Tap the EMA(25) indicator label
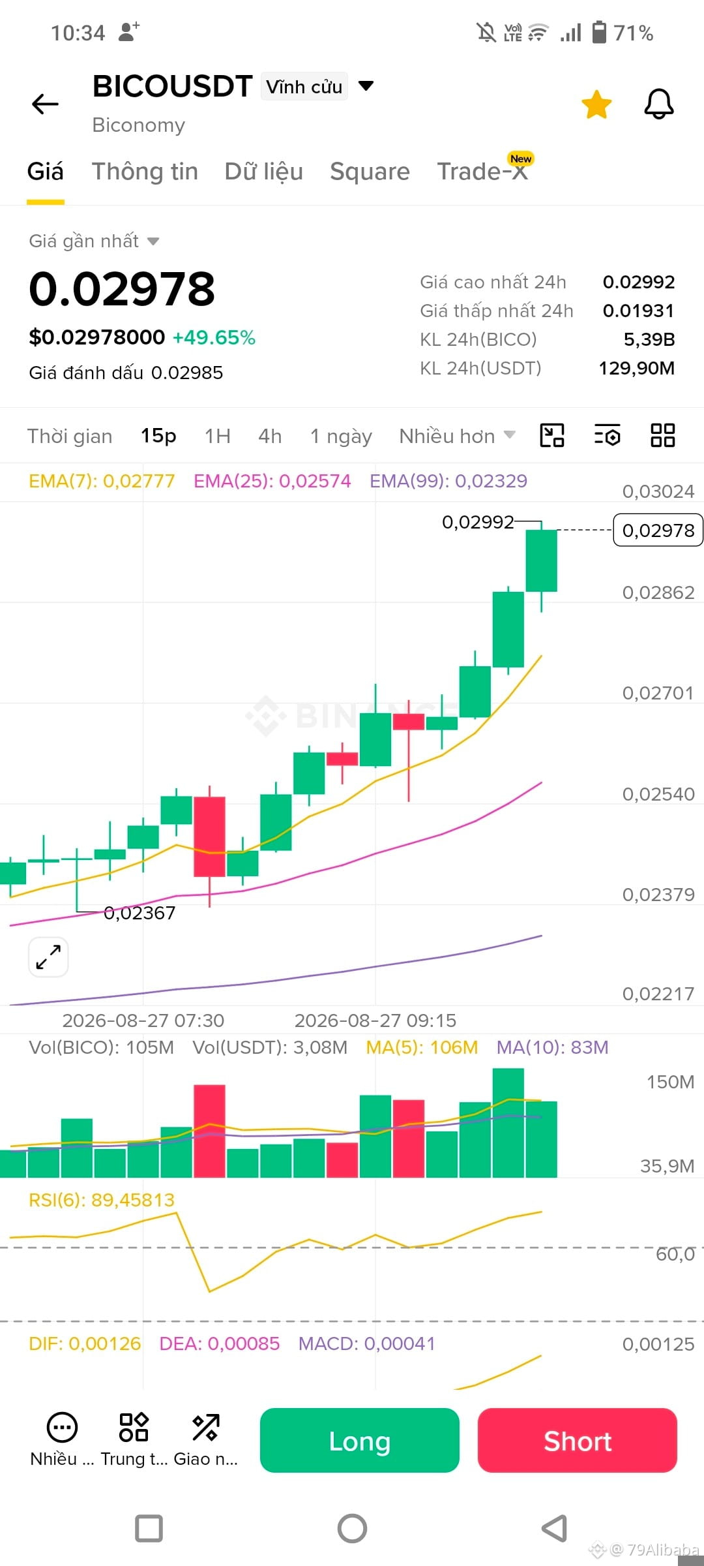Image resolution: width=704 pixels, height=1566 pixels. pos(272,481)
